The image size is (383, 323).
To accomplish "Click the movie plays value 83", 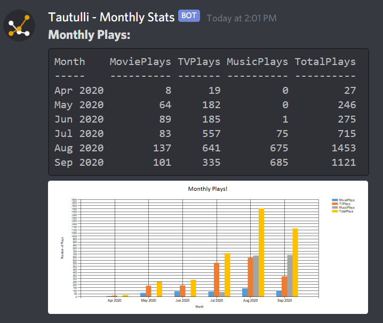I will coord(165,134).
